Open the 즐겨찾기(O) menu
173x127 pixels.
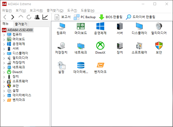coord(55,11)
